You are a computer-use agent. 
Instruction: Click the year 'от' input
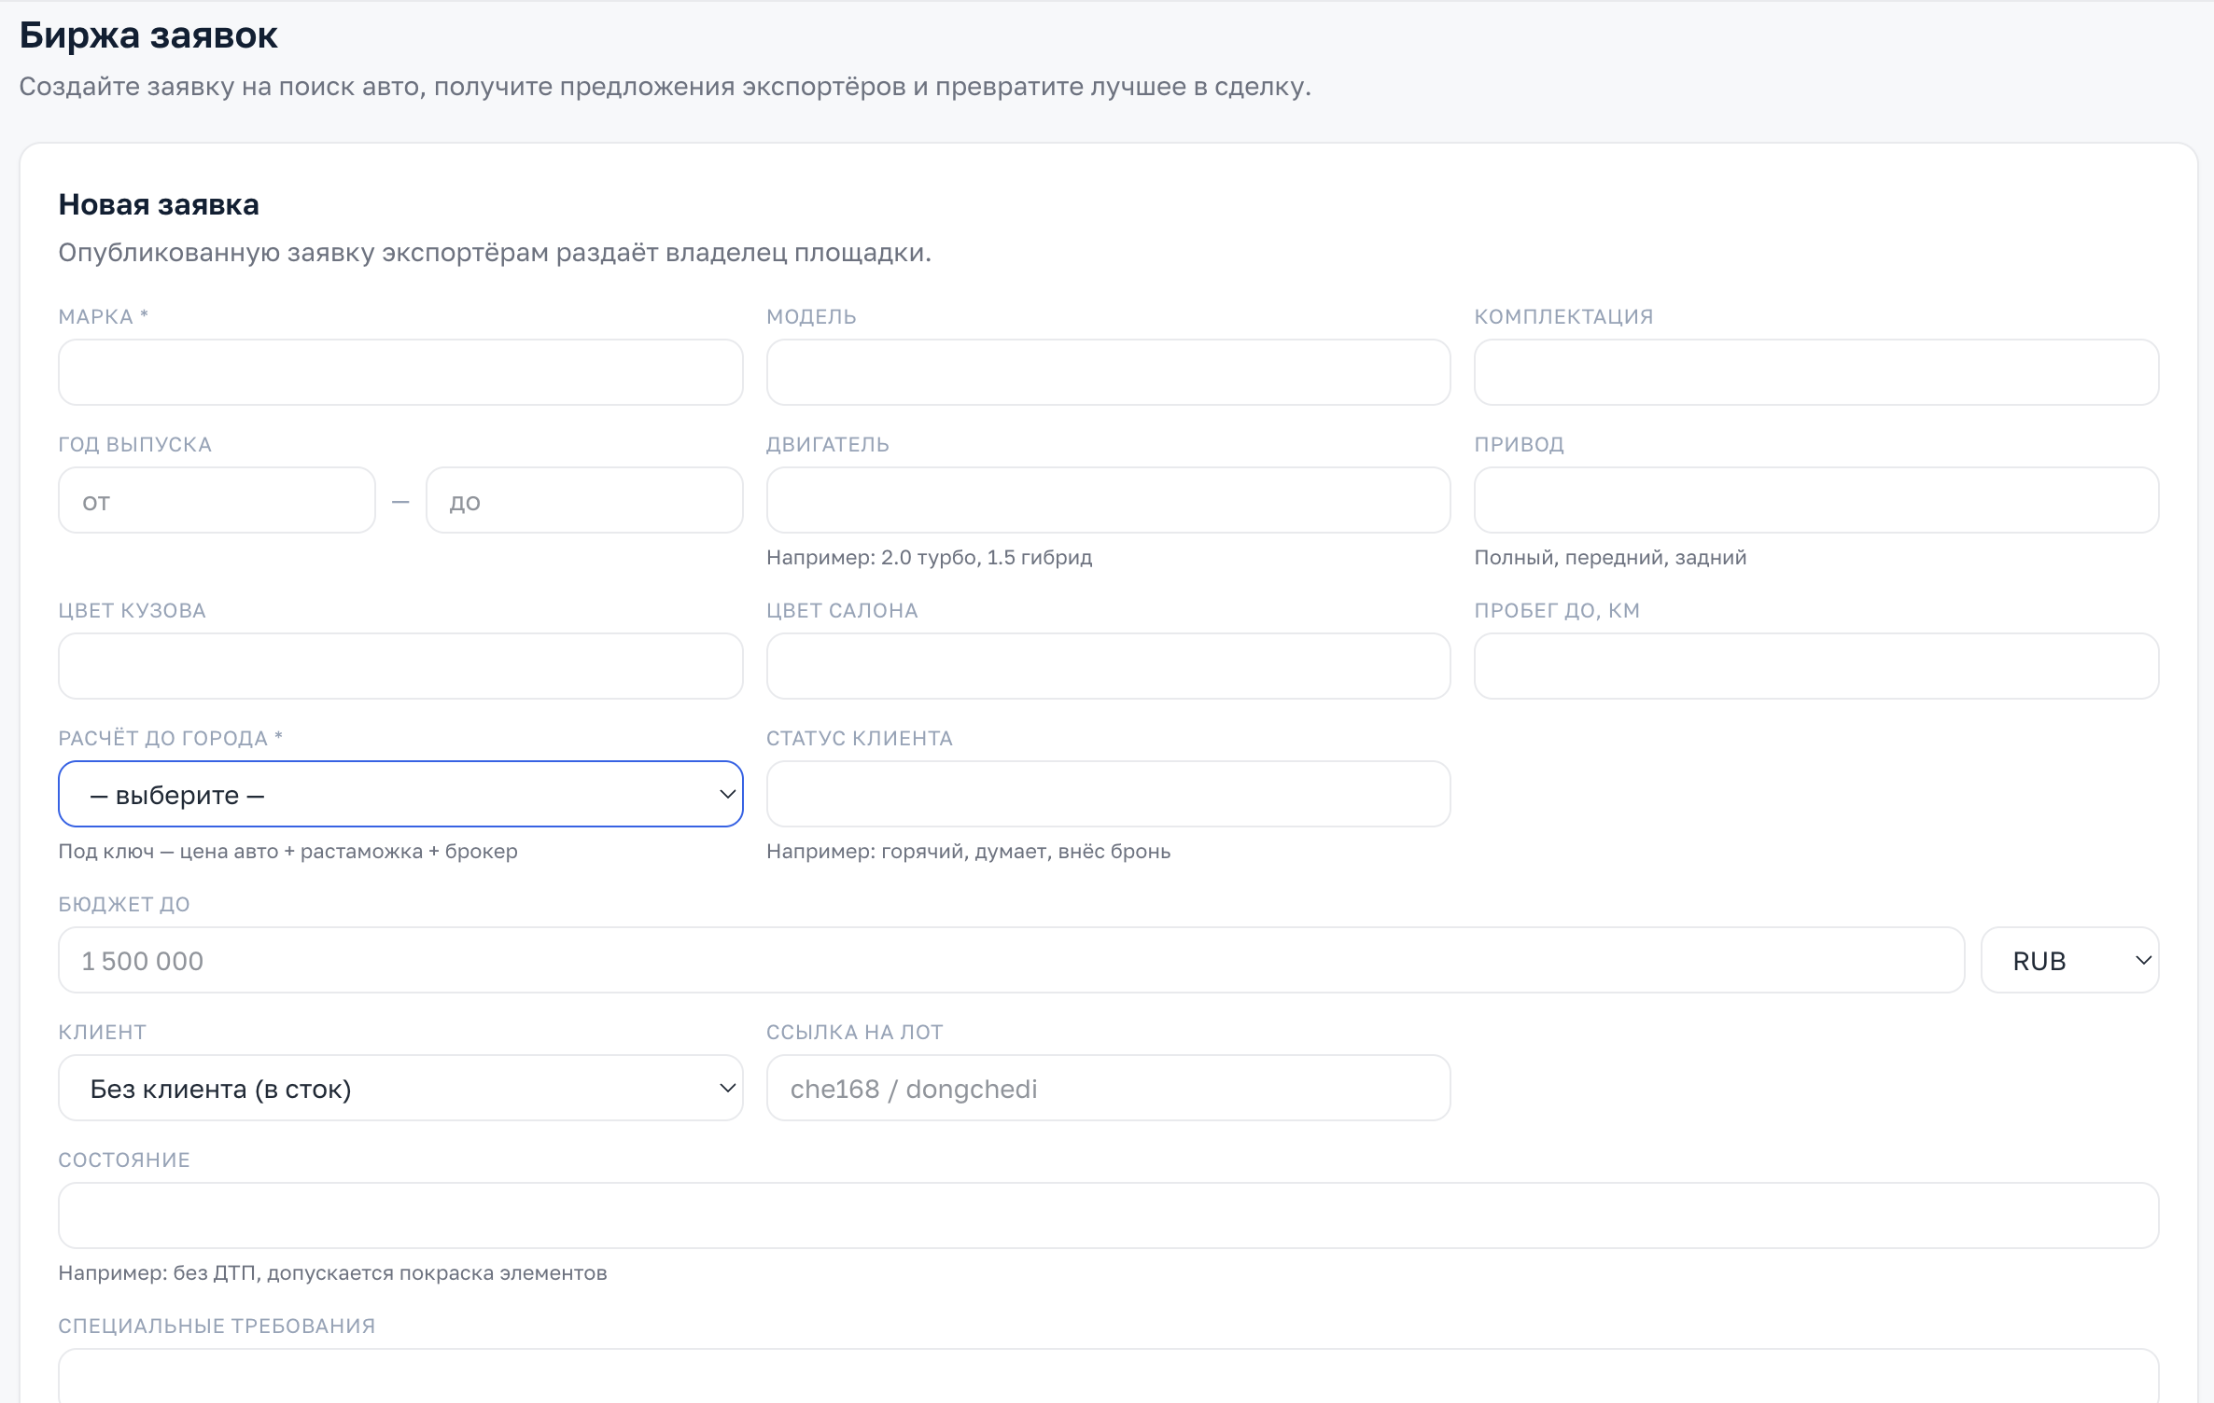[x=217, y=500]
